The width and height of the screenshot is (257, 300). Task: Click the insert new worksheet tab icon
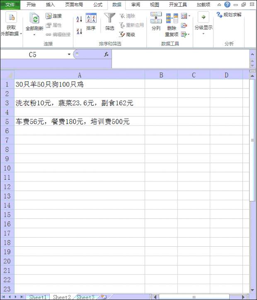click(x=104, y=297)
